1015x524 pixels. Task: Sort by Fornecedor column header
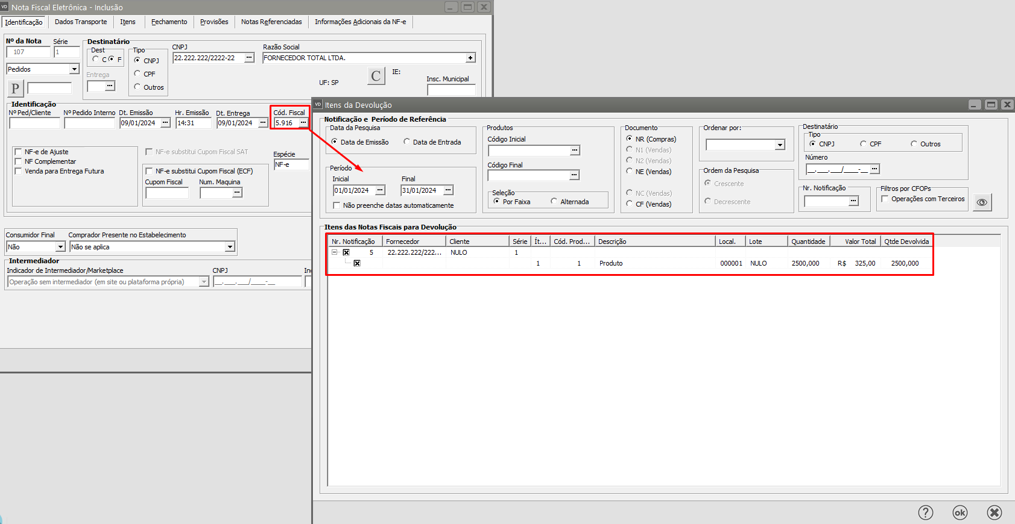click(414, 242)
